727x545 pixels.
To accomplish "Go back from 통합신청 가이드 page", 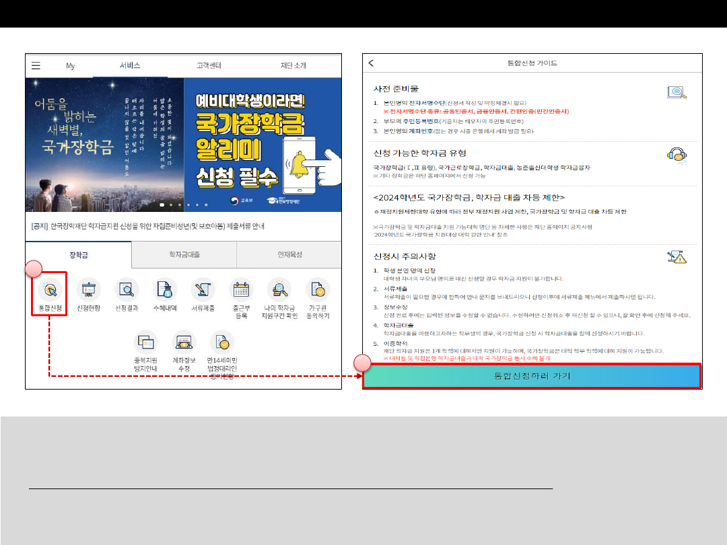I will tap(371, 63).
